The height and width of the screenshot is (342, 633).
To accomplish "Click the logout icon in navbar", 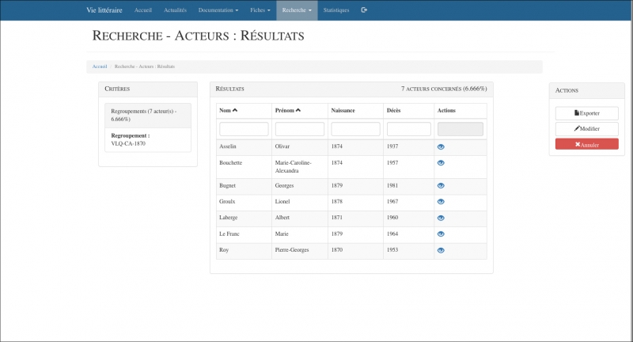I will click(364, 10).
